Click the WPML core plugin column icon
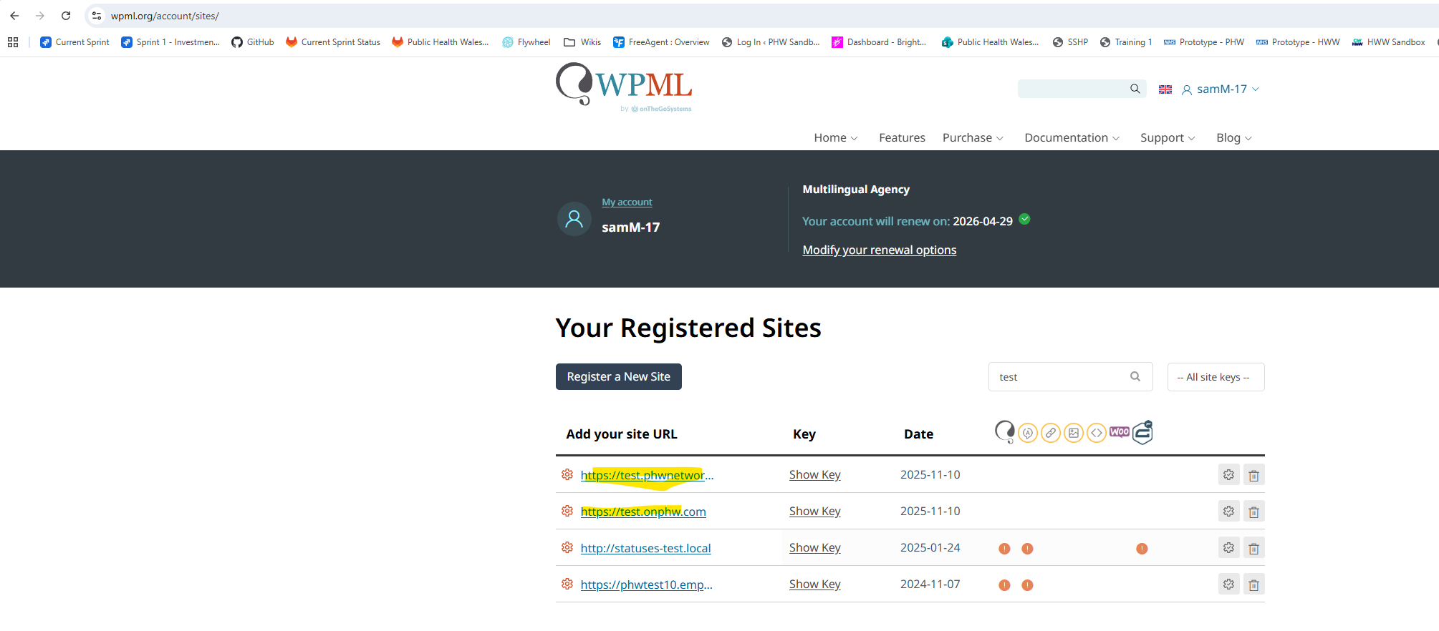The height and width of the screenshot is (631, 1439). [x=1005, y=432]
